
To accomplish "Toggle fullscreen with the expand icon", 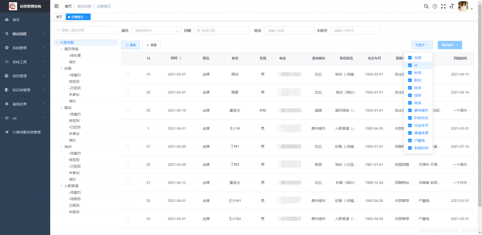I will click(443, 6).
